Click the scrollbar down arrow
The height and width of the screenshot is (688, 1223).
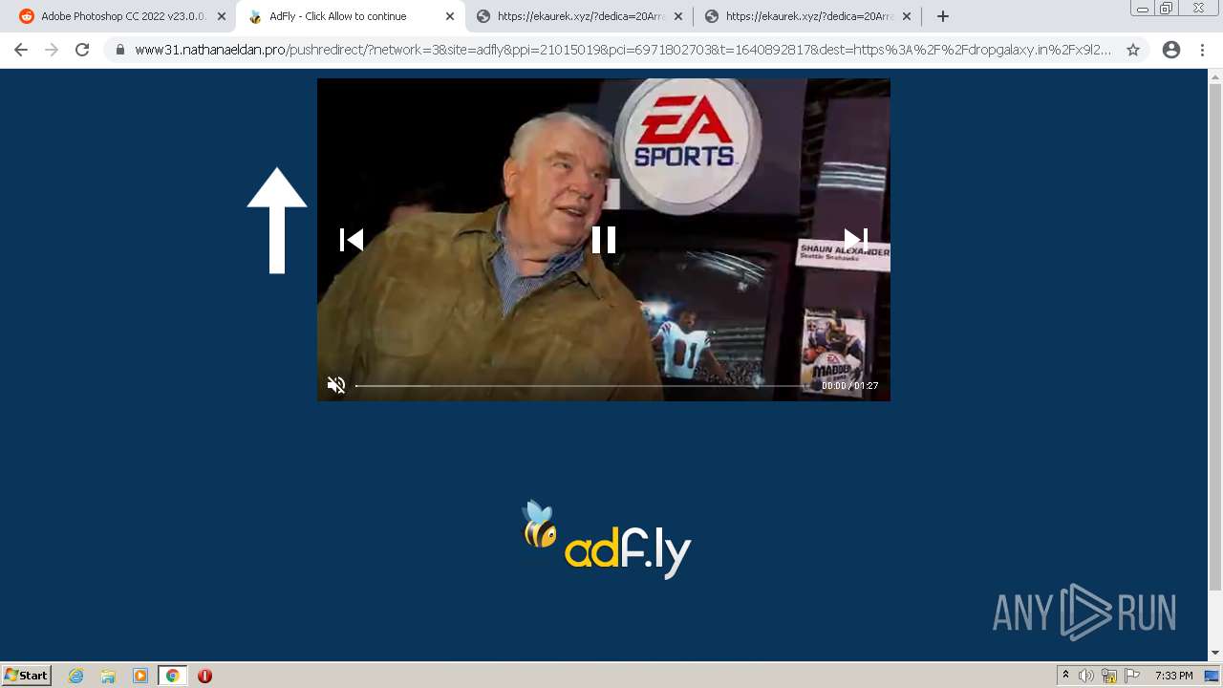coord(1215,654)
